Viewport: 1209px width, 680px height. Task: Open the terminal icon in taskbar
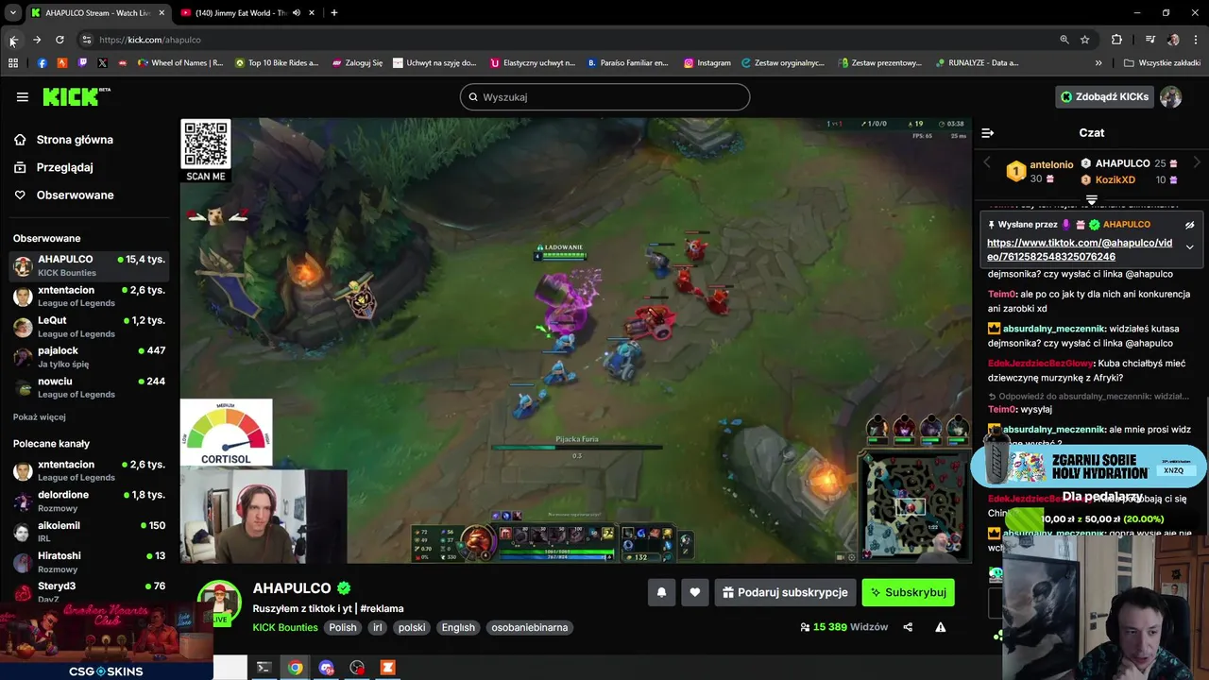(264, 668)
